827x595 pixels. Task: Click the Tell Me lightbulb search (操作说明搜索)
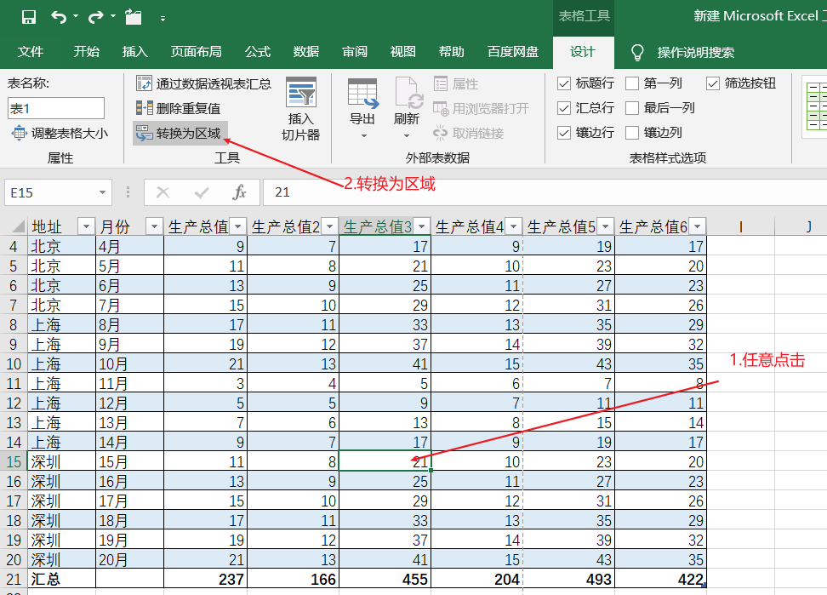[x=683, y=52]
